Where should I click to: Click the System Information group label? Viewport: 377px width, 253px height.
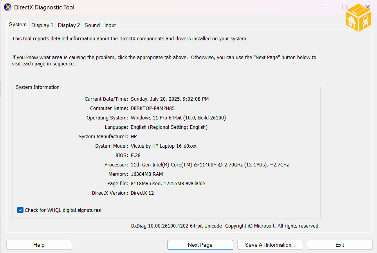click(x=38, y=87)
